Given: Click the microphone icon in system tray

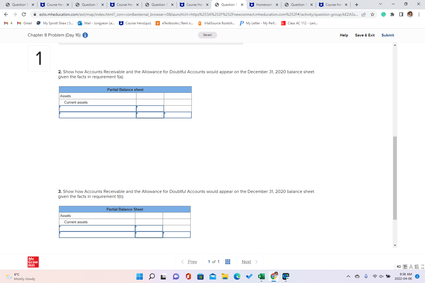Looking at the screenshot, I should tap(366, 276).
